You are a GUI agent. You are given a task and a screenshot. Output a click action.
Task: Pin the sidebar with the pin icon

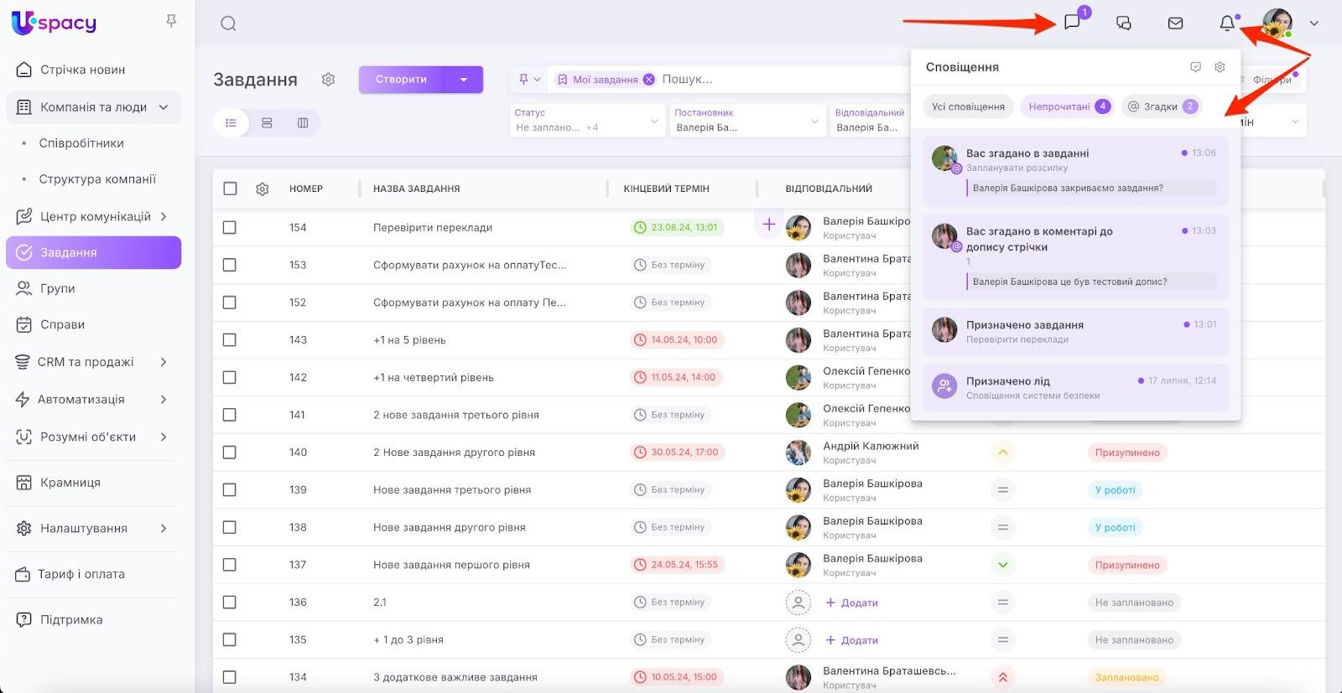171,21
